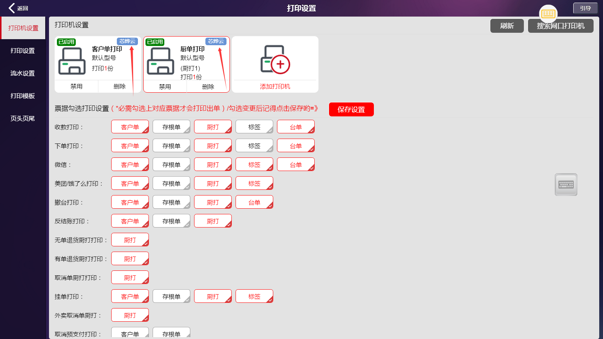Toggle 台单 for 撤台打印

point(254,202)
